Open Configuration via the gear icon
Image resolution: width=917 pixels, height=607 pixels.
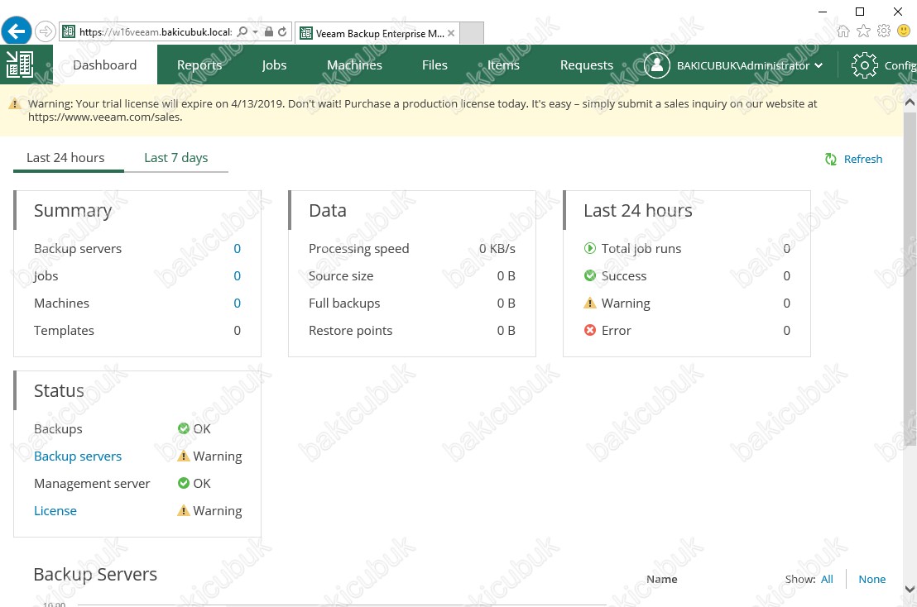[864, 65]
